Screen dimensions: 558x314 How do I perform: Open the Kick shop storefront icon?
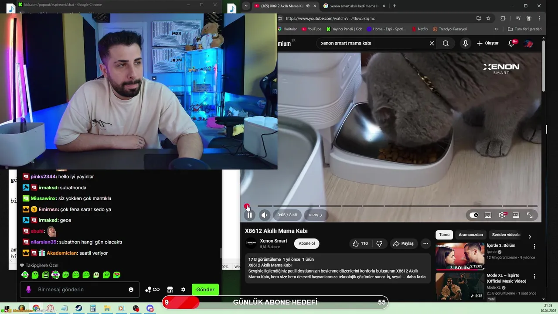[170, 290]
